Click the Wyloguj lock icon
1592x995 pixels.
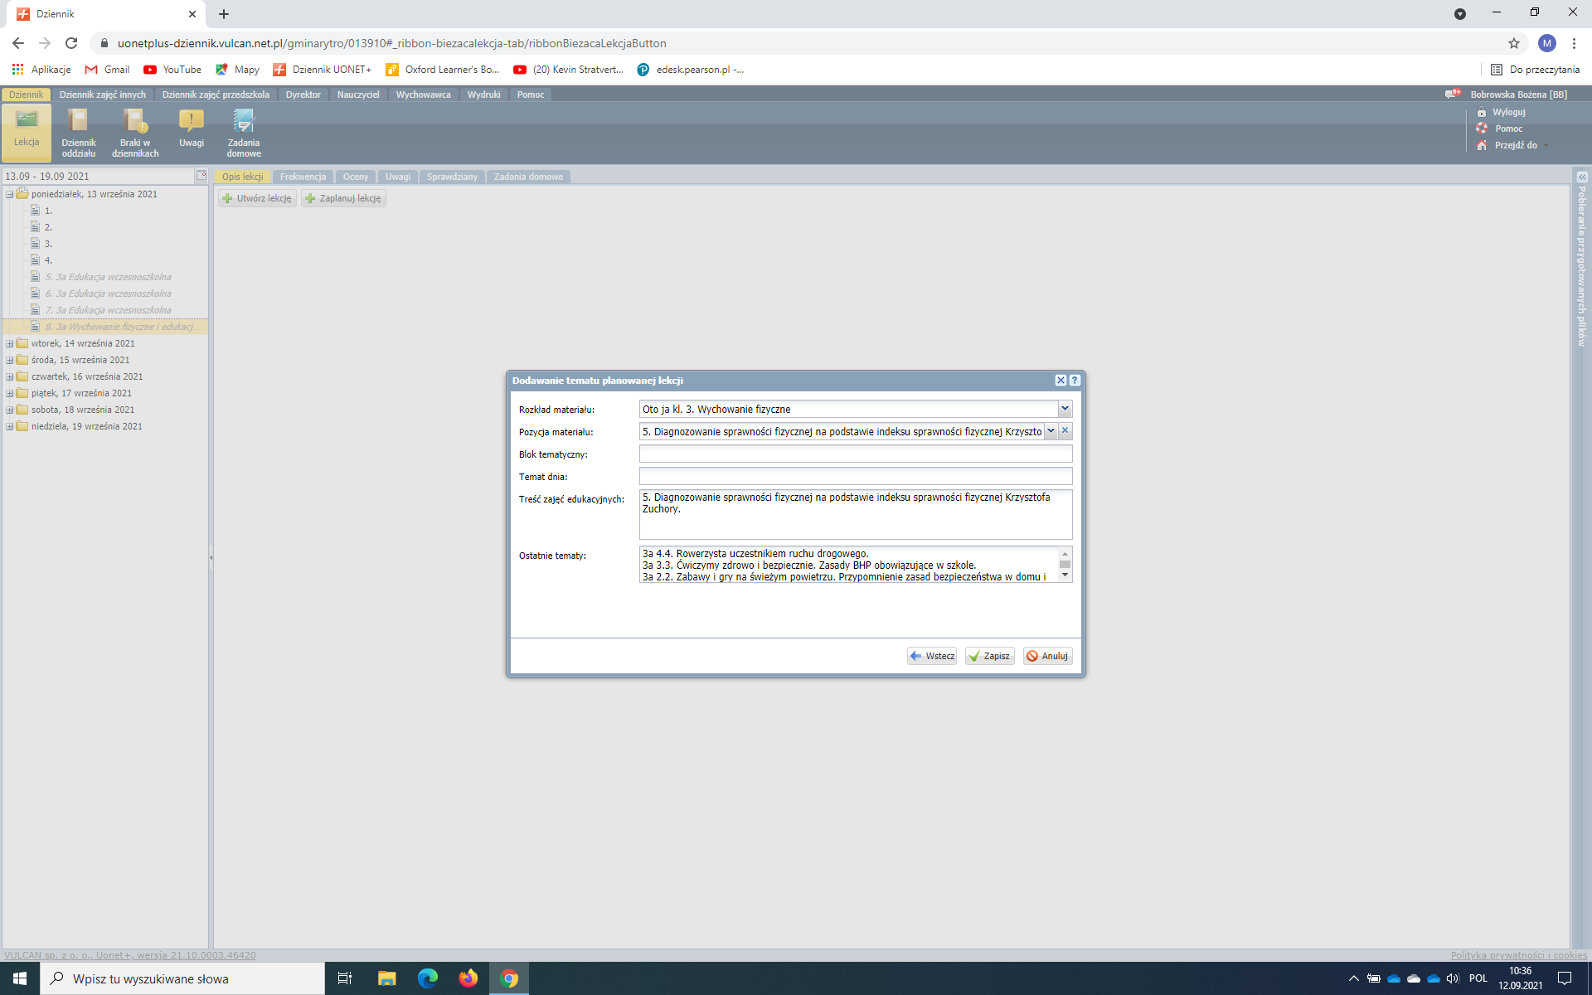[1482, 112]
